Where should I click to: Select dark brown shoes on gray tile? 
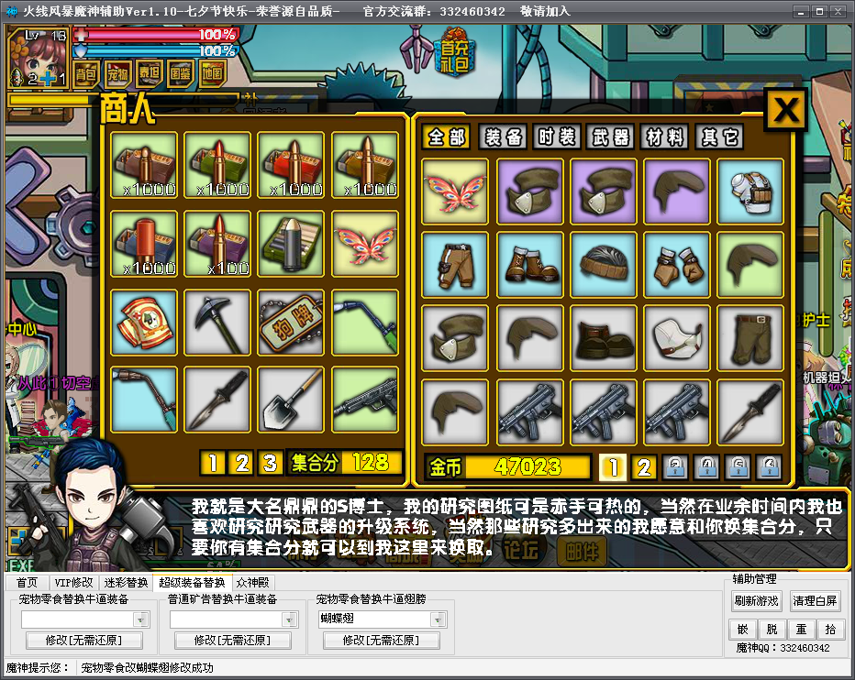603,338
